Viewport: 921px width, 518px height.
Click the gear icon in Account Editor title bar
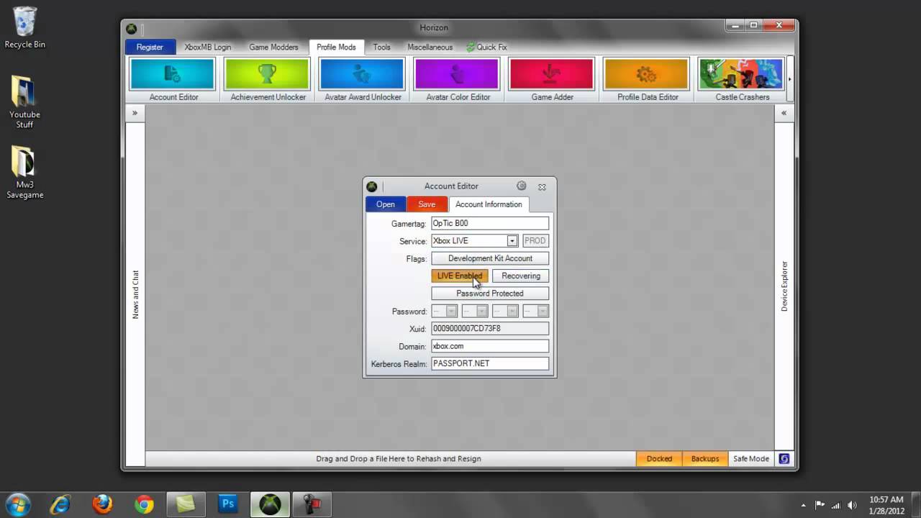[522, 186]
